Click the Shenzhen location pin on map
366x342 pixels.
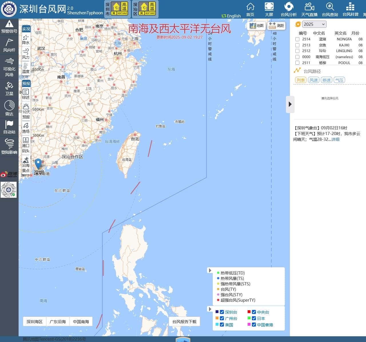tap(38, 164)
